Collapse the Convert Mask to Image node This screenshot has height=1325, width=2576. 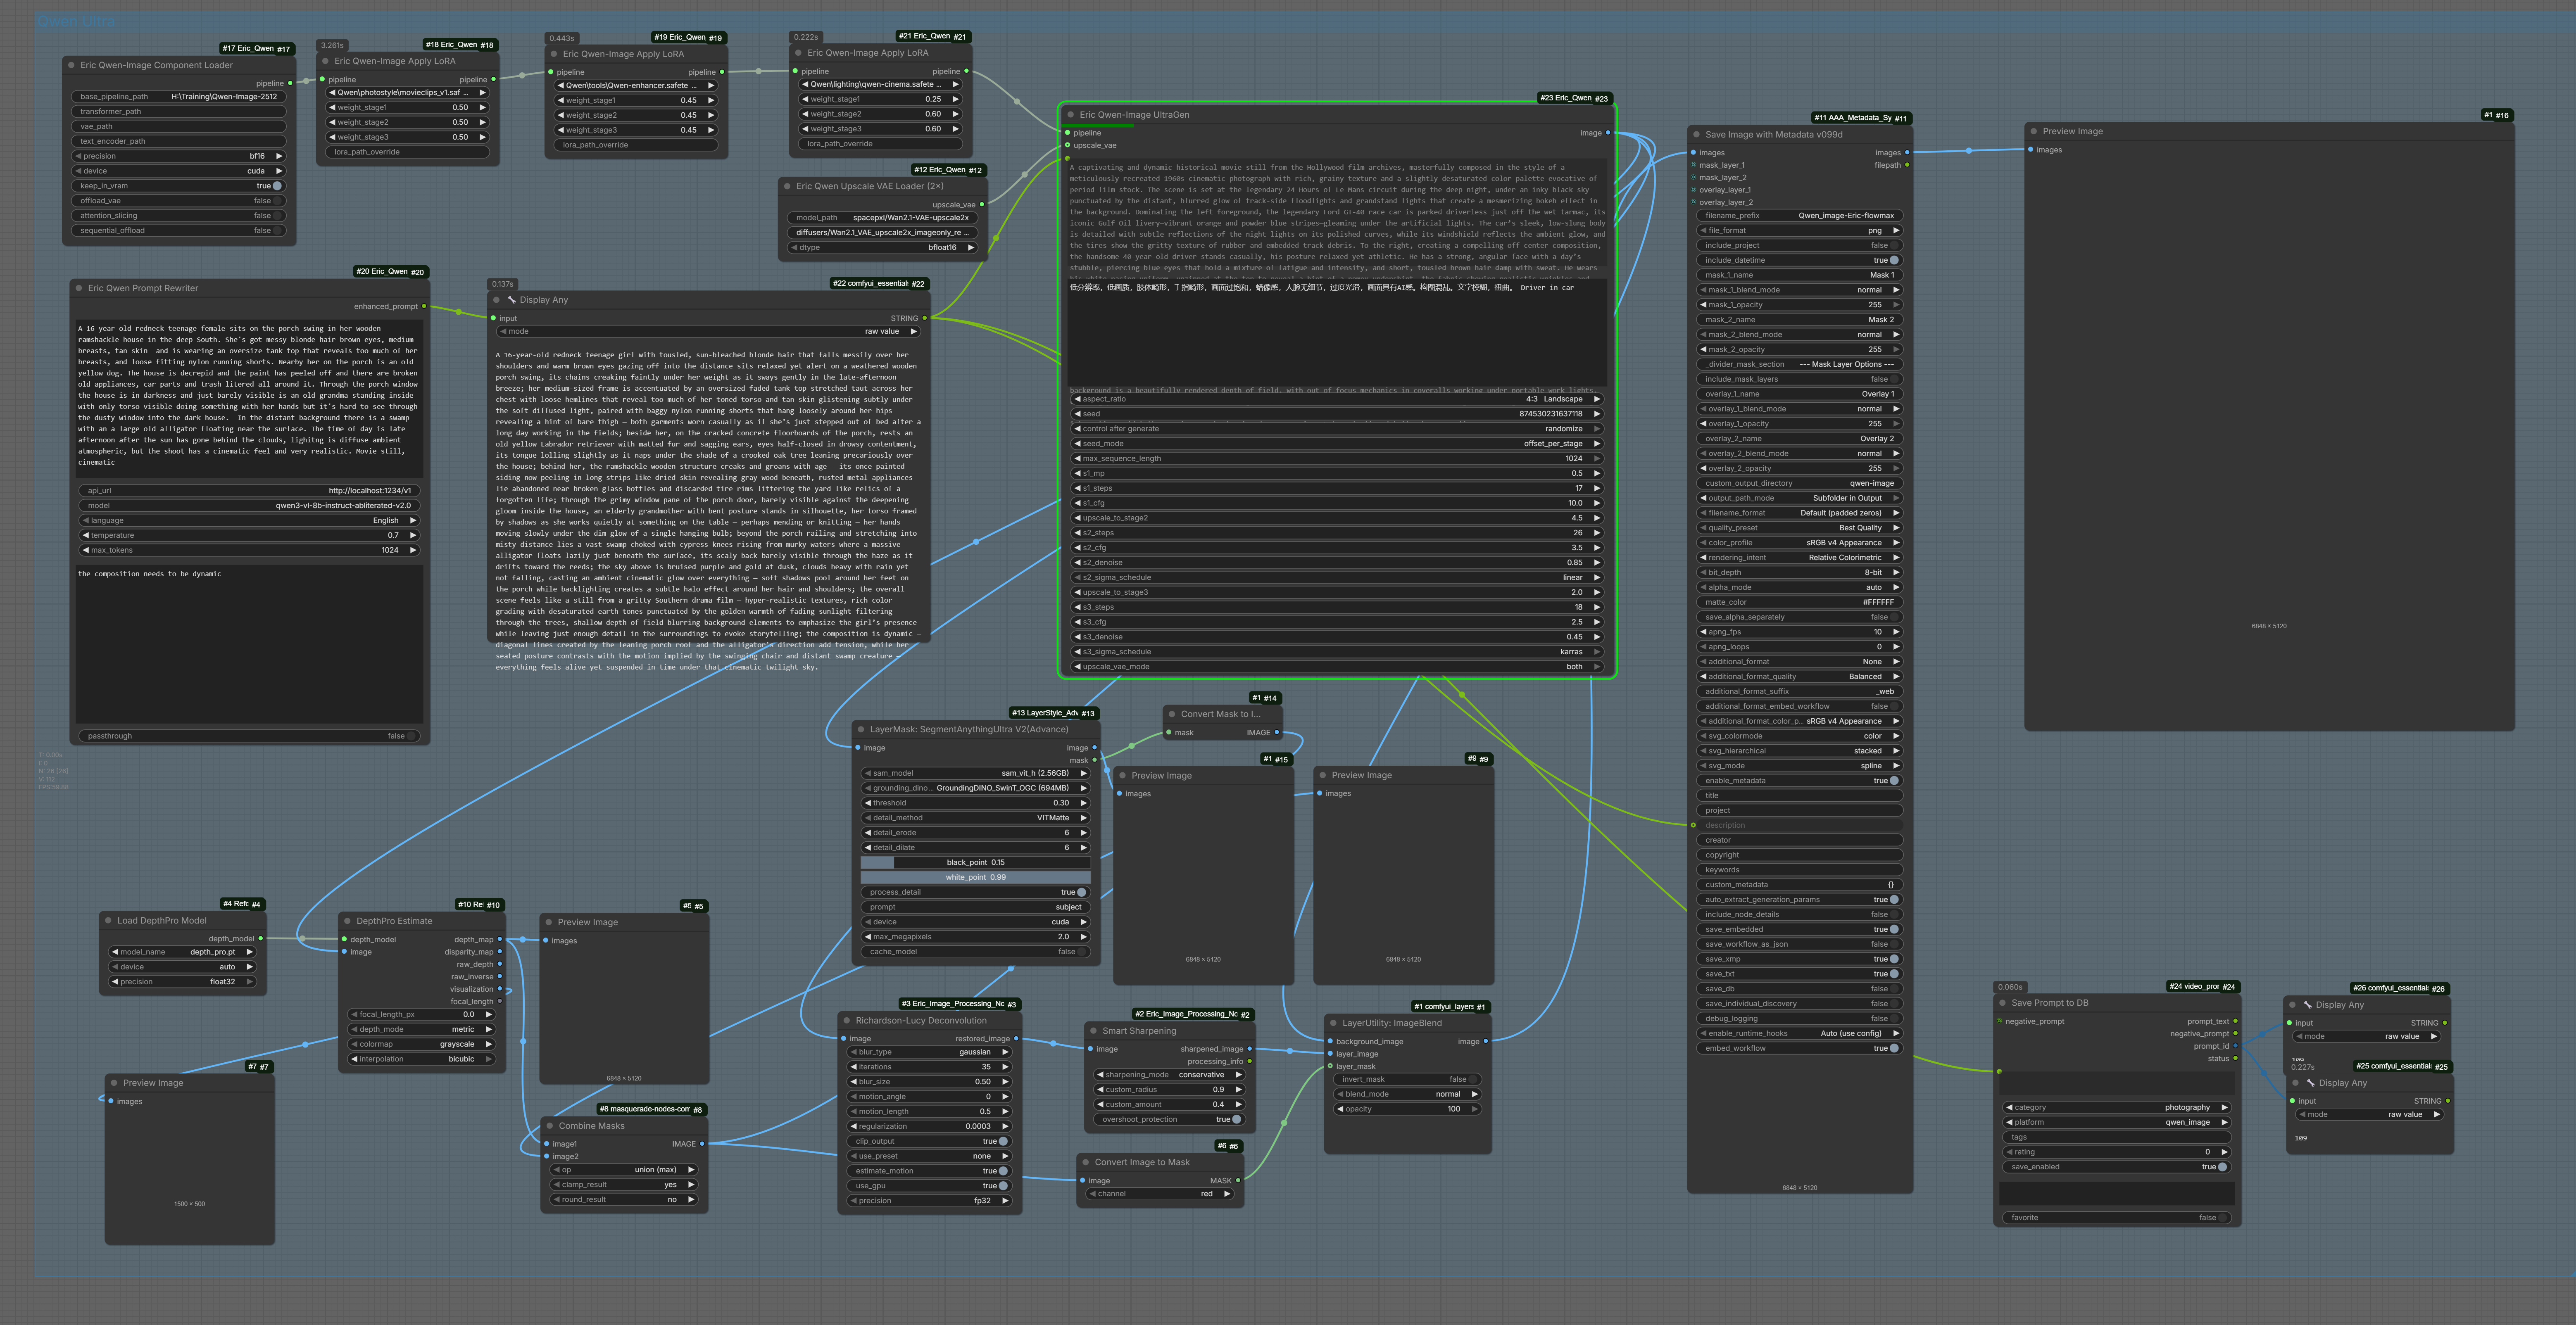(x=1172, y=714)
